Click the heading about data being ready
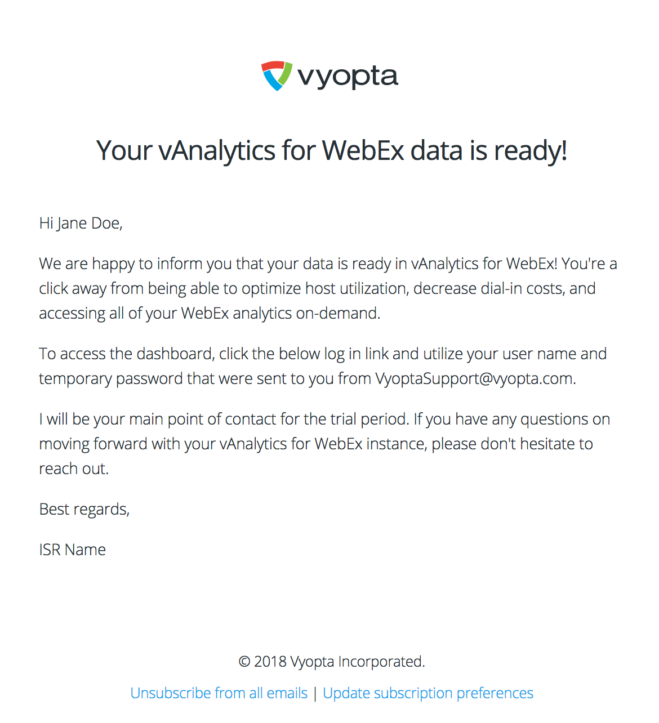Image resolution: width=659 pixels, height=723 pixels. tap(331, 151)
